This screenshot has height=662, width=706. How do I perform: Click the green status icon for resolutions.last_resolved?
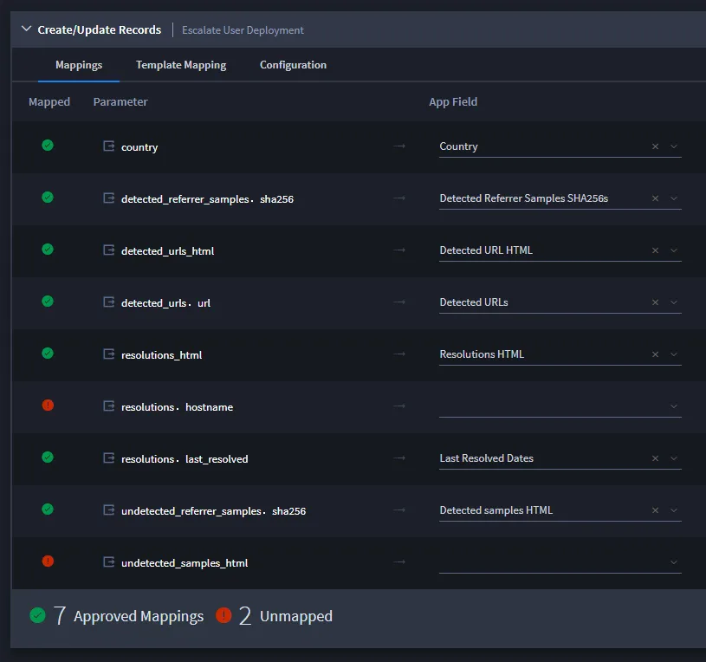(48, 458)
